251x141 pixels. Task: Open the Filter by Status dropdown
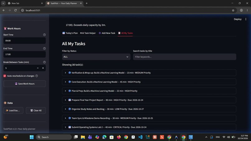96,57
